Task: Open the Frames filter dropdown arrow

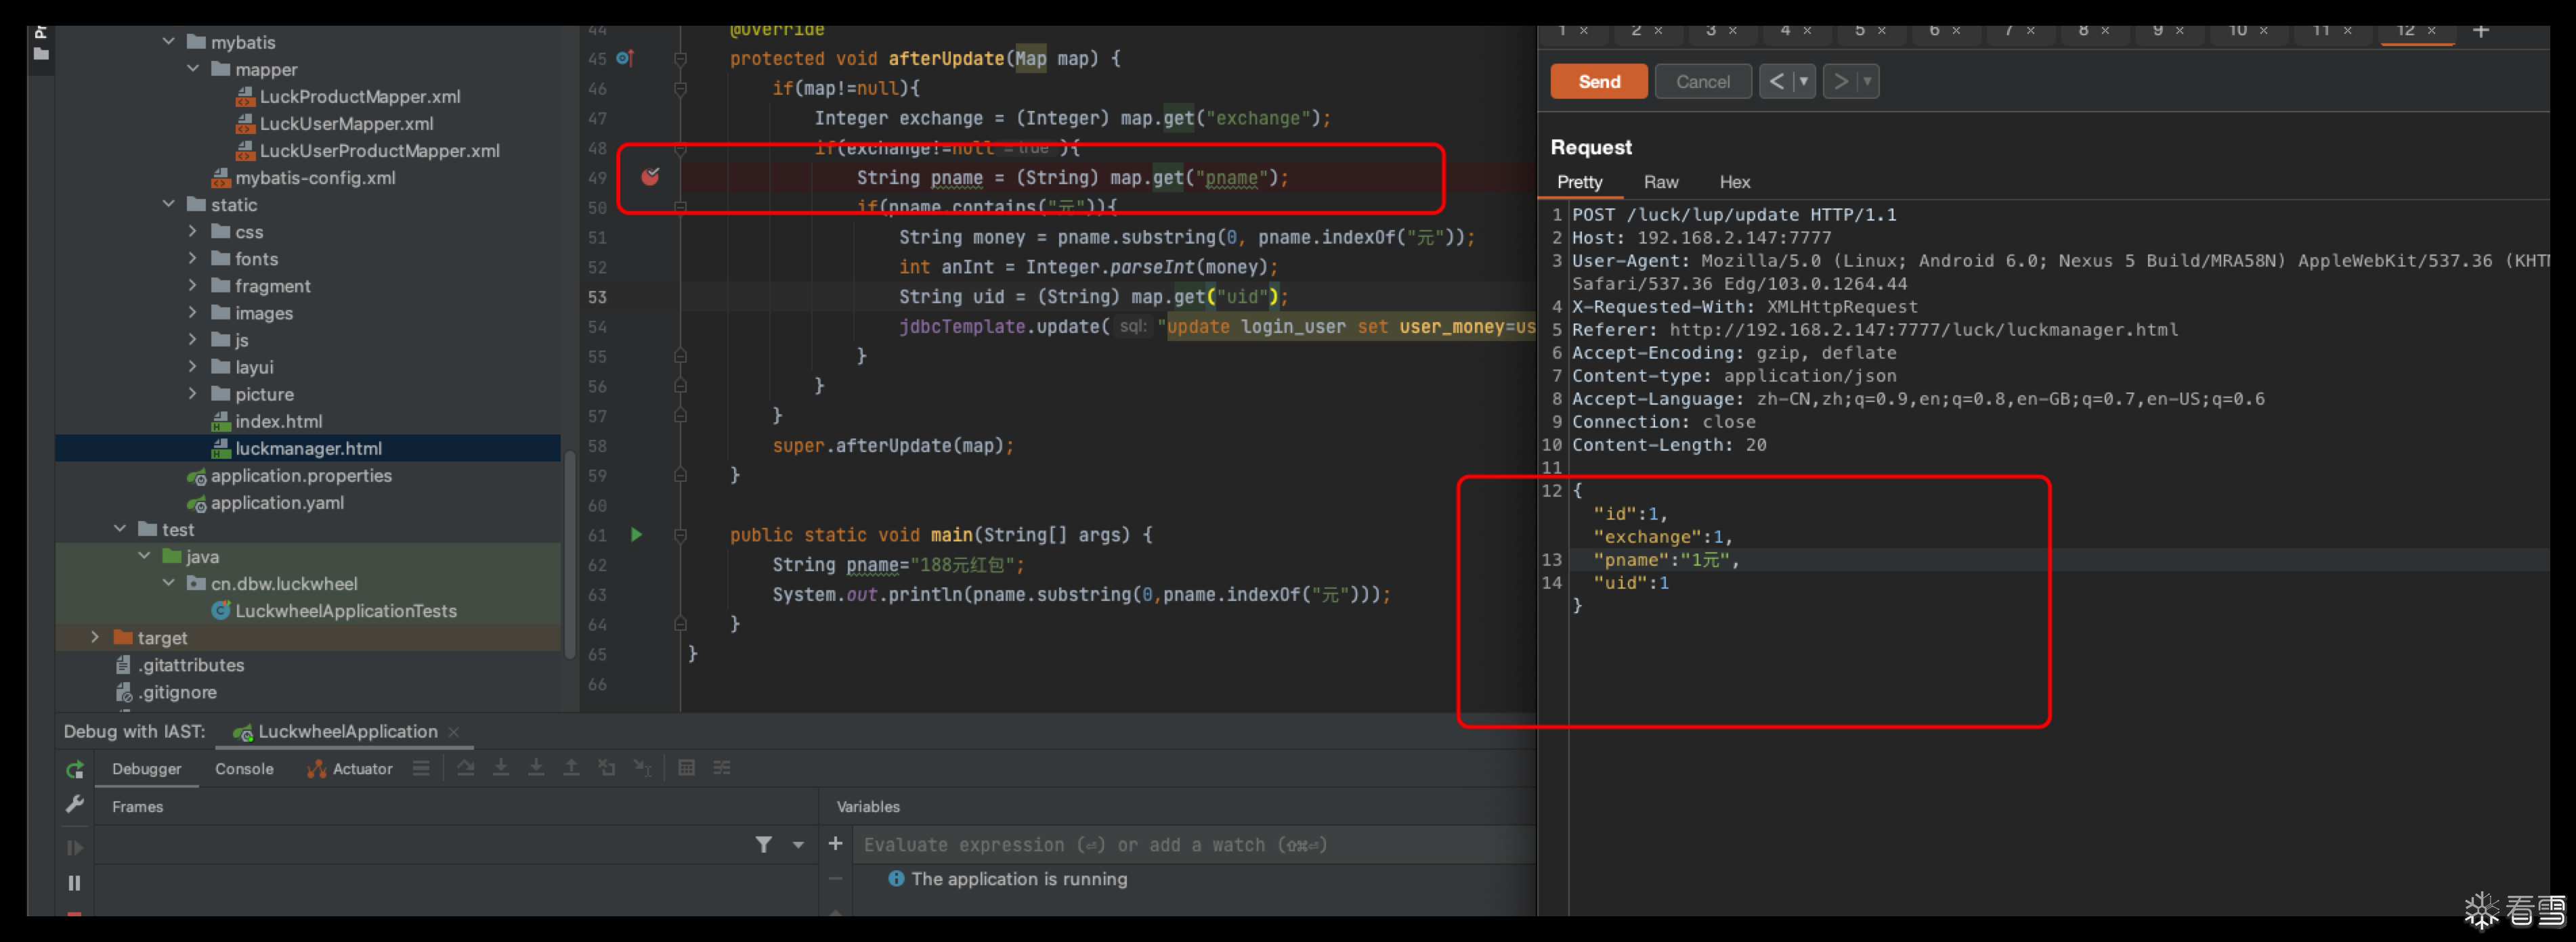Action: tap(798, 844)
